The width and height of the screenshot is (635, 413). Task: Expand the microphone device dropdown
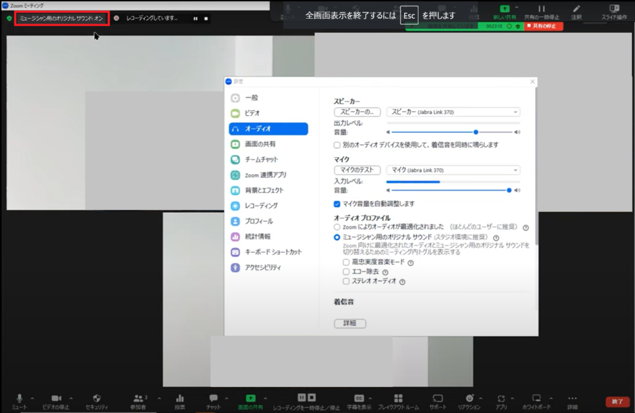coord(453,170)
